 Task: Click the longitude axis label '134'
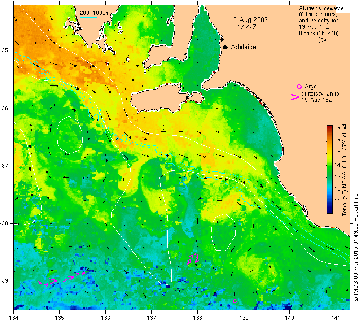(x=14, y=318)
